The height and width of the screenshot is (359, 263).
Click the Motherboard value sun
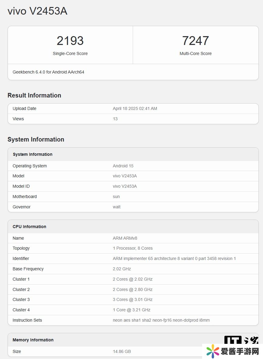116,197
